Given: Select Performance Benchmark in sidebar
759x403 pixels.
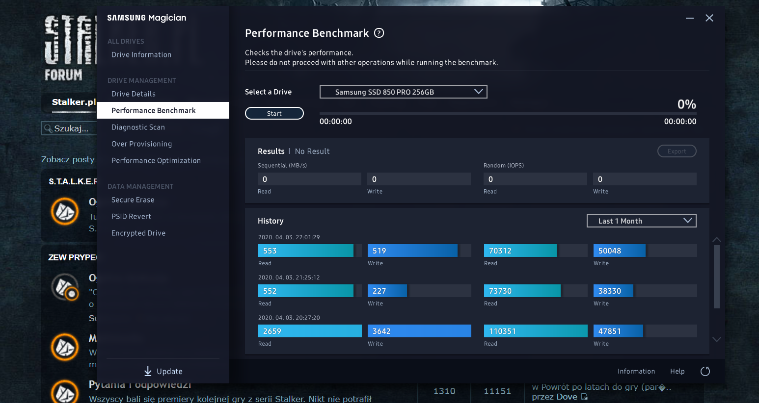Looking at the screenshot, I should point(163,110).
